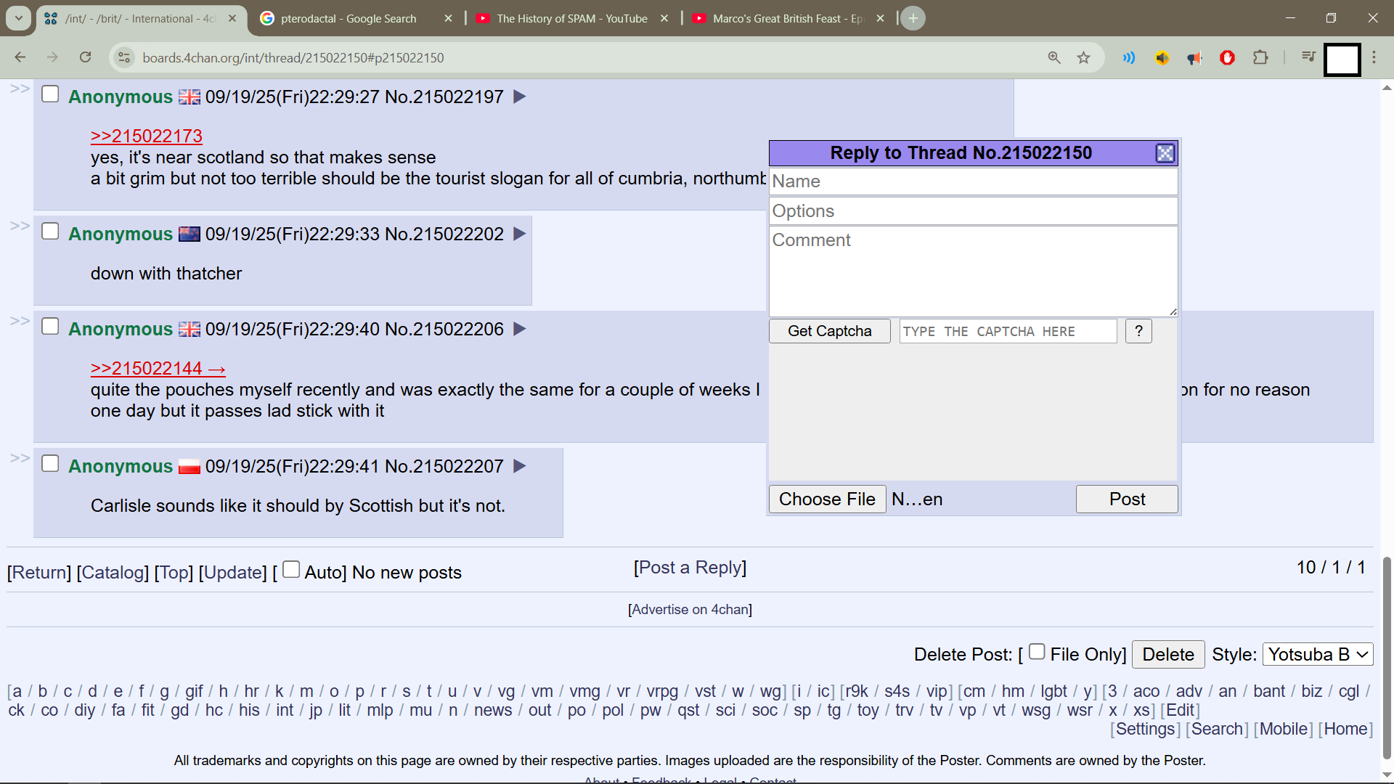Screen dimensions: 1394x784
Task: Close The History of SPAM tab
Action: pos(664,19)
